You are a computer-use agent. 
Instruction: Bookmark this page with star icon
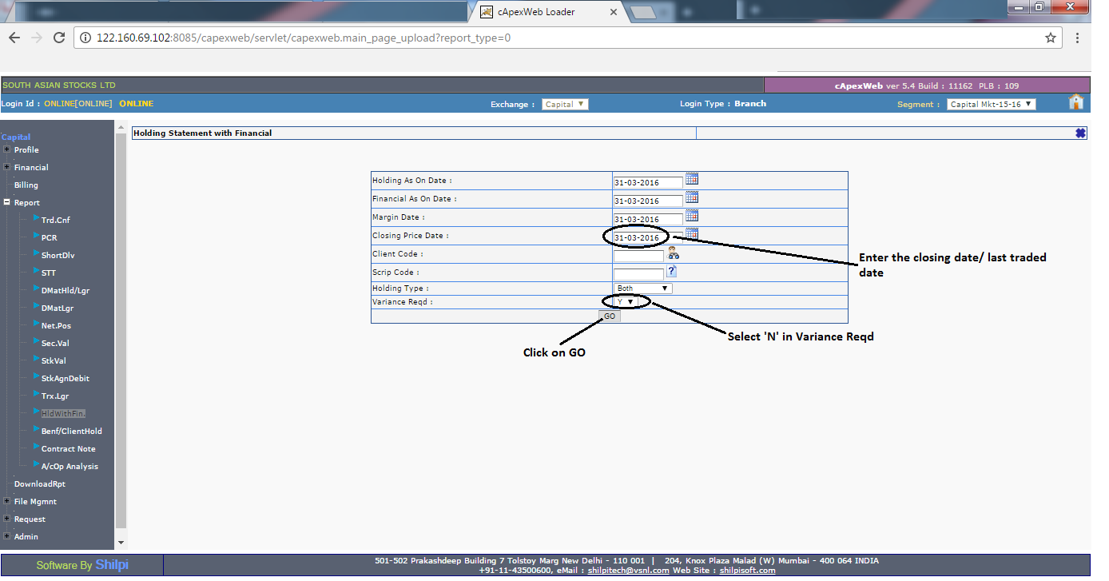coord(1051,38)
